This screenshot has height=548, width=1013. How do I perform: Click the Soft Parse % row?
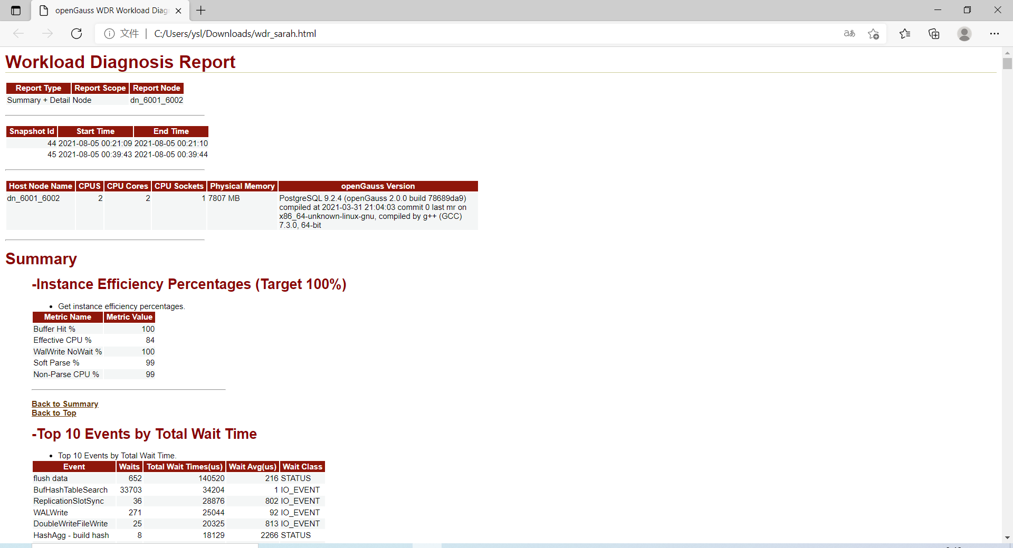click(x=94, y=363)
